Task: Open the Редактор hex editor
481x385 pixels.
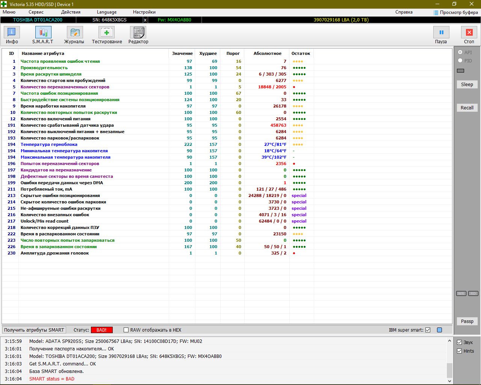Action: tap(138, 35)
